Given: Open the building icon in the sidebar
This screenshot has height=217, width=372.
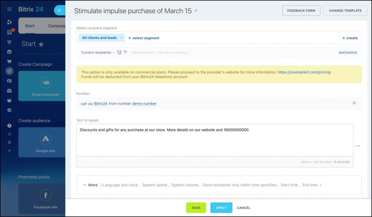Looking at the screenshot, I should pos(9,52).
